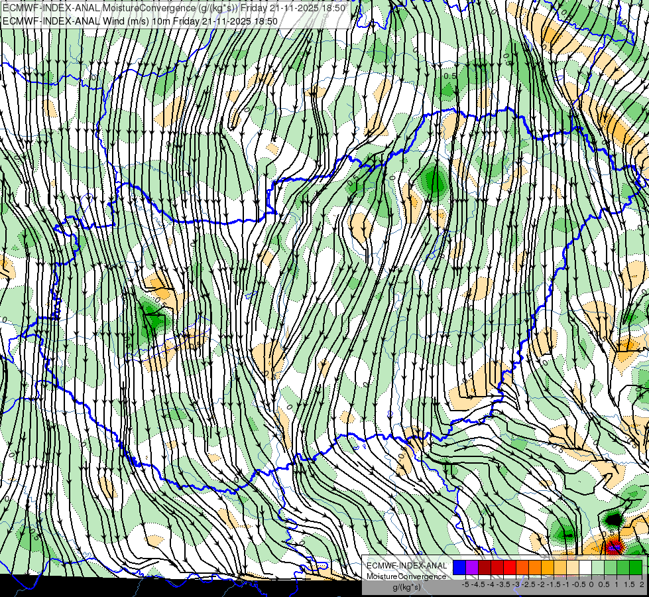This screenshot has width=649, height=597.
Task: Pick the darkest red legend swatch
Action: pos(485,567)
